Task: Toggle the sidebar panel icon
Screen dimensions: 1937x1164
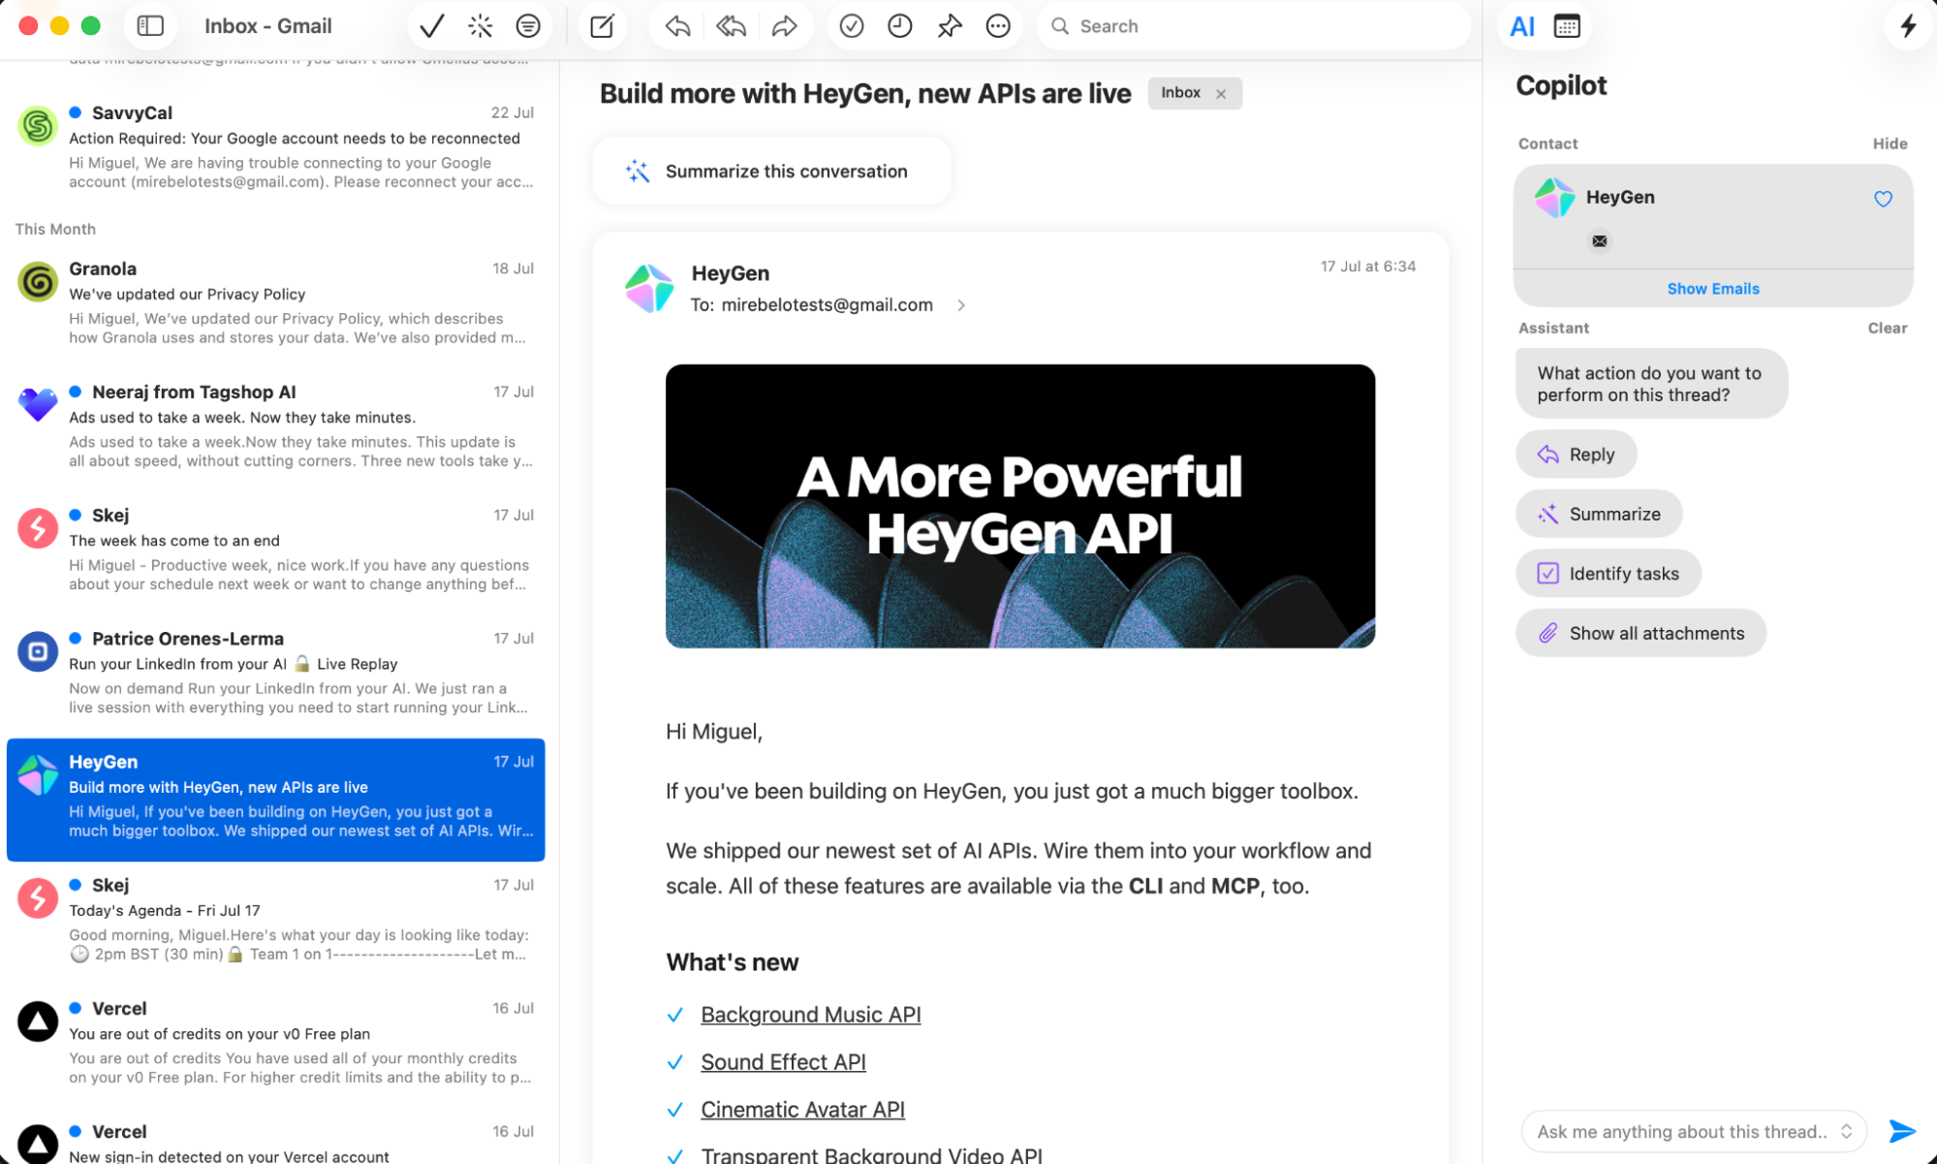Action: pos(150,26)
